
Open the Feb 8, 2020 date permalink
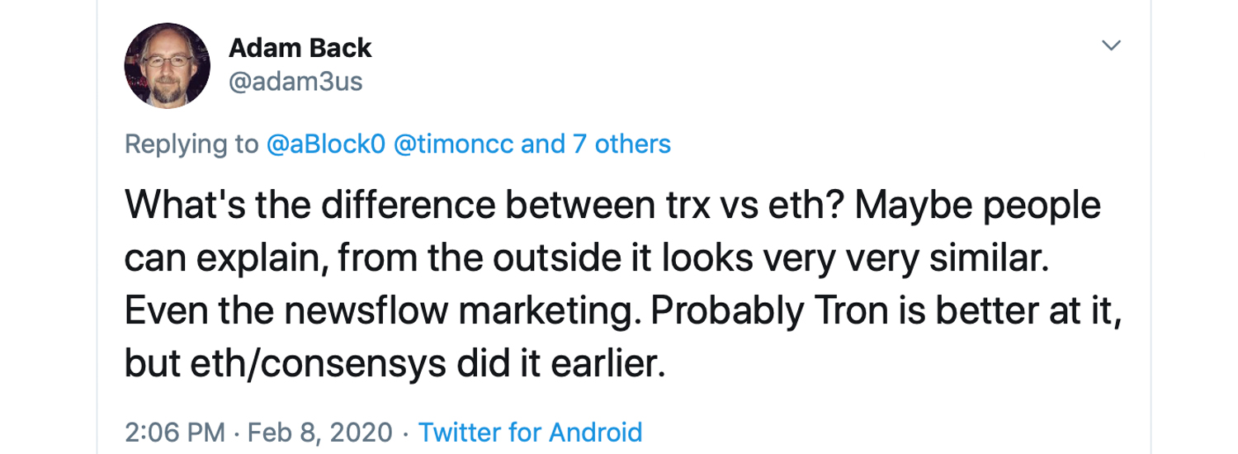tap(320, 432)
